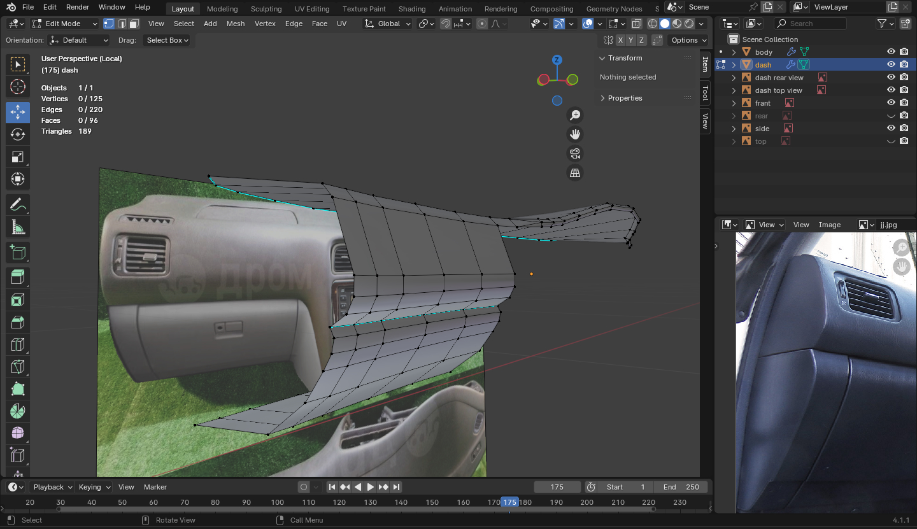Select the Cursor tool

pyautogui.click(x=18, y=87)
